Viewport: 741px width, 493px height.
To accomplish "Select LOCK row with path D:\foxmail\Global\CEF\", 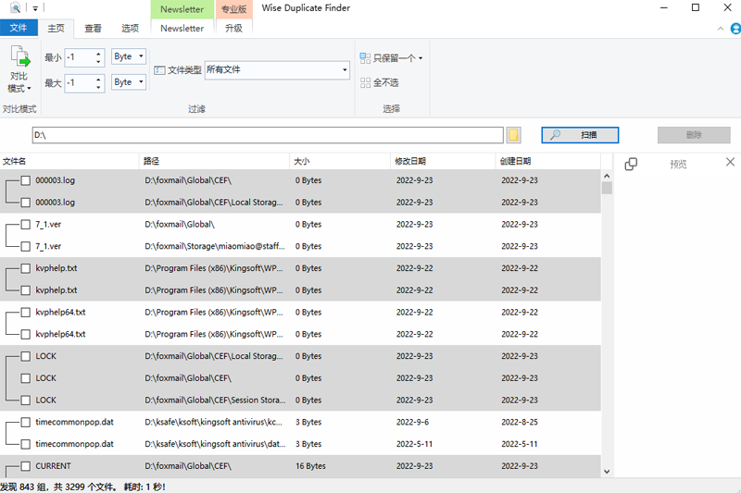I will point(300,378).
